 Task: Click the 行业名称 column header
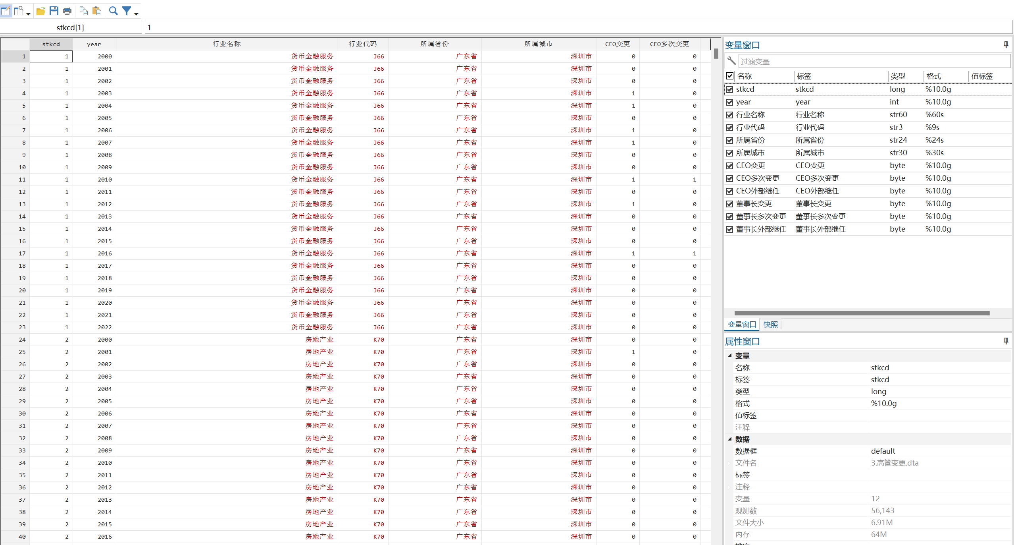(227, 44)
